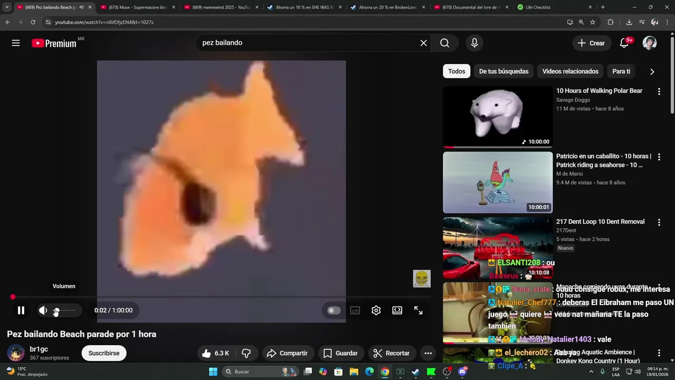This screenshot has height=380, width=675.
Task: Open the YouTube account avatar menu
Action: point(650,43)
